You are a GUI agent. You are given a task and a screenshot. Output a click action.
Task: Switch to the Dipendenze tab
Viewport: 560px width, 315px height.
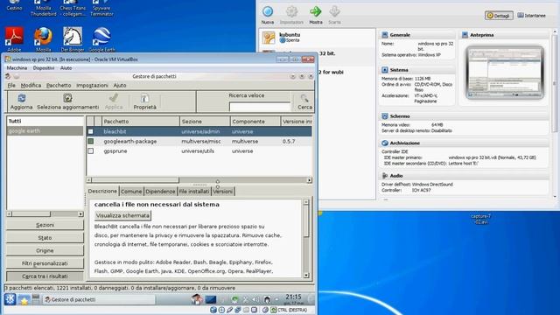[x=160, y=192]
